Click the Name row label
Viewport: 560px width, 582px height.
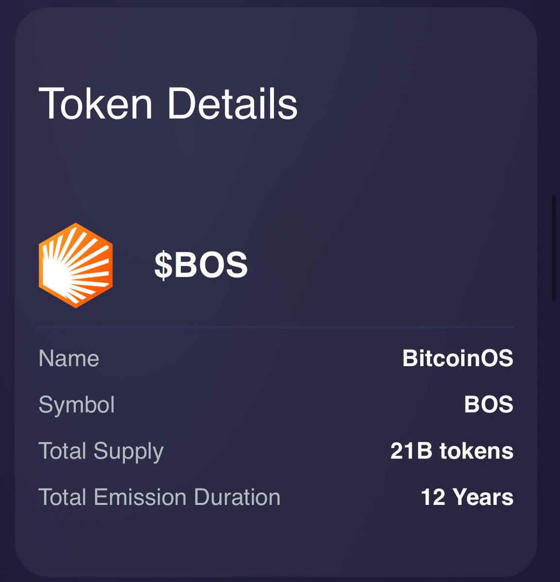pos(69,359)
